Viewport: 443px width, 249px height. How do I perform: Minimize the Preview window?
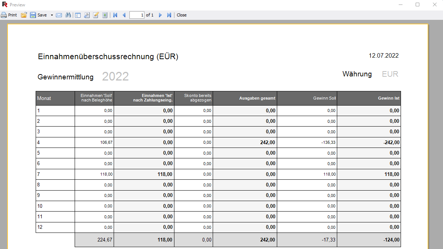coord(401,4)
